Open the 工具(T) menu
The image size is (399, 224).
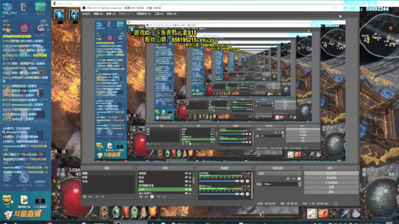(159, 14)
